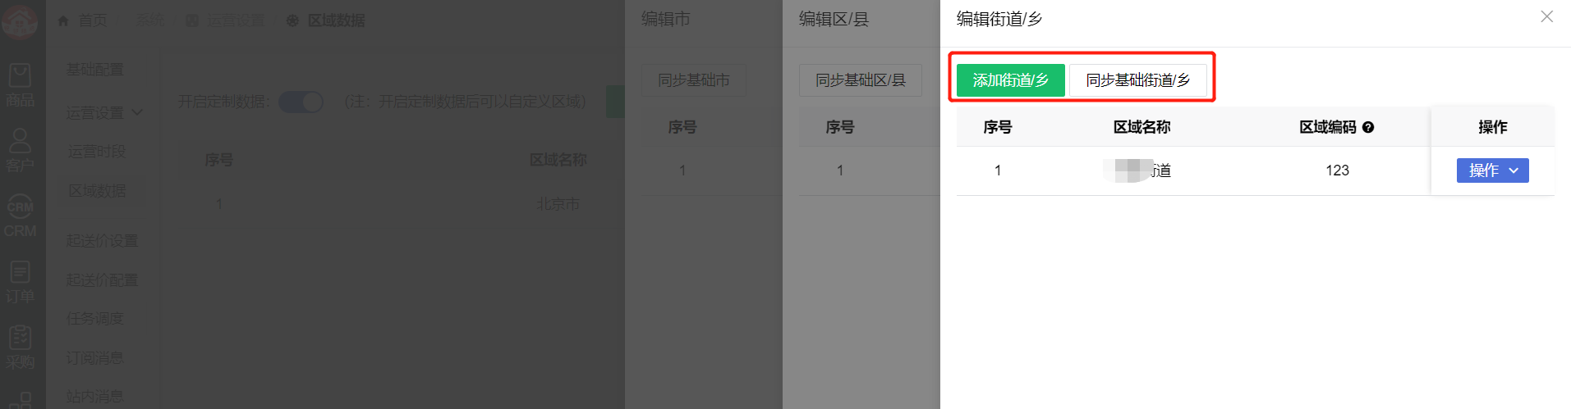Click the 同步基础市 button
Viewport: 1571px width, 409px height.
coord(693,80)
